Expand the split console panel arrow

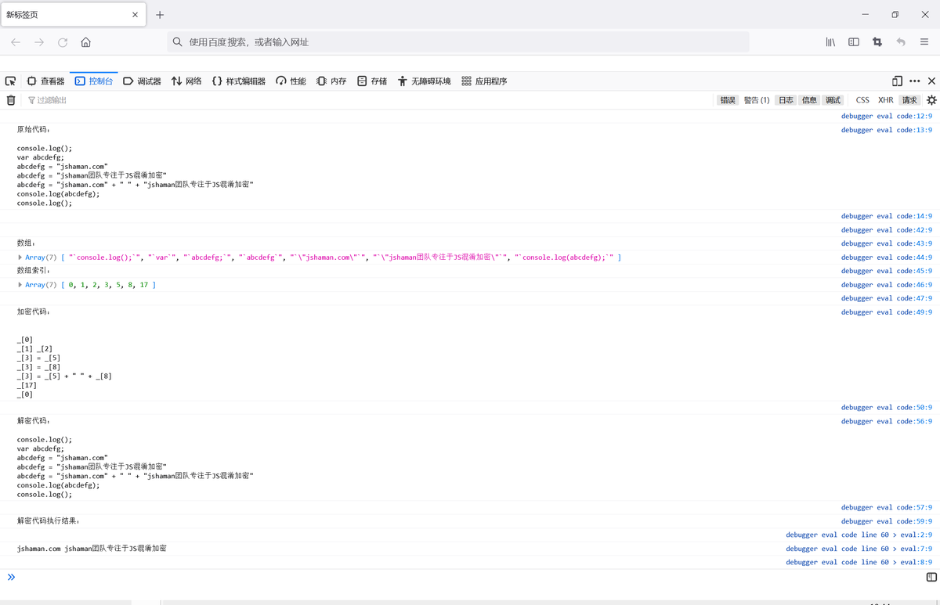pyautogui.click(x=11, y=577)
